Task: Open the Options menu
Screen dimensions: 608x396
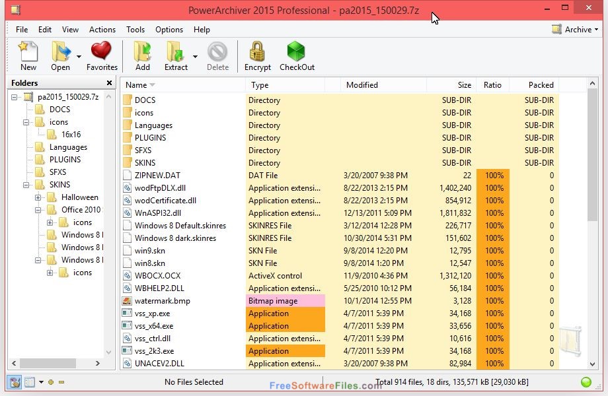Action: [x=169, y=30]
